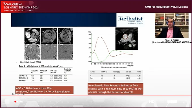Click the flow curve graph
This screenshot has height=108, width=192.
111,49
